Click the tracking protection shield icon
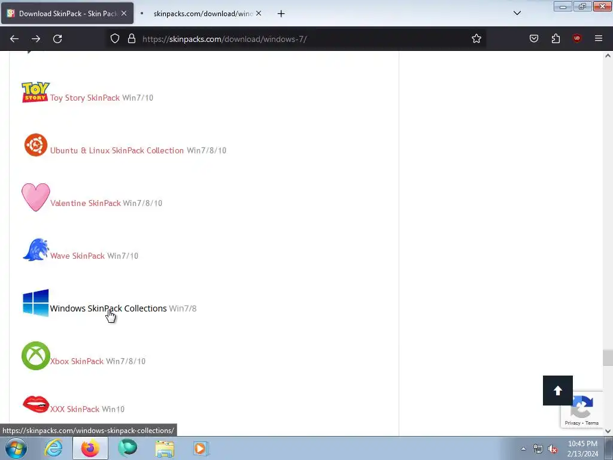Viewport: 613px width, 460px height. [x=114, y=39]
